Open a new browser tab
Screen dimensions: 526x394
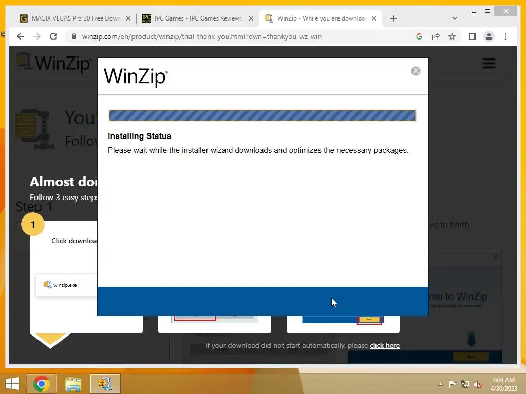click(393, 19)
